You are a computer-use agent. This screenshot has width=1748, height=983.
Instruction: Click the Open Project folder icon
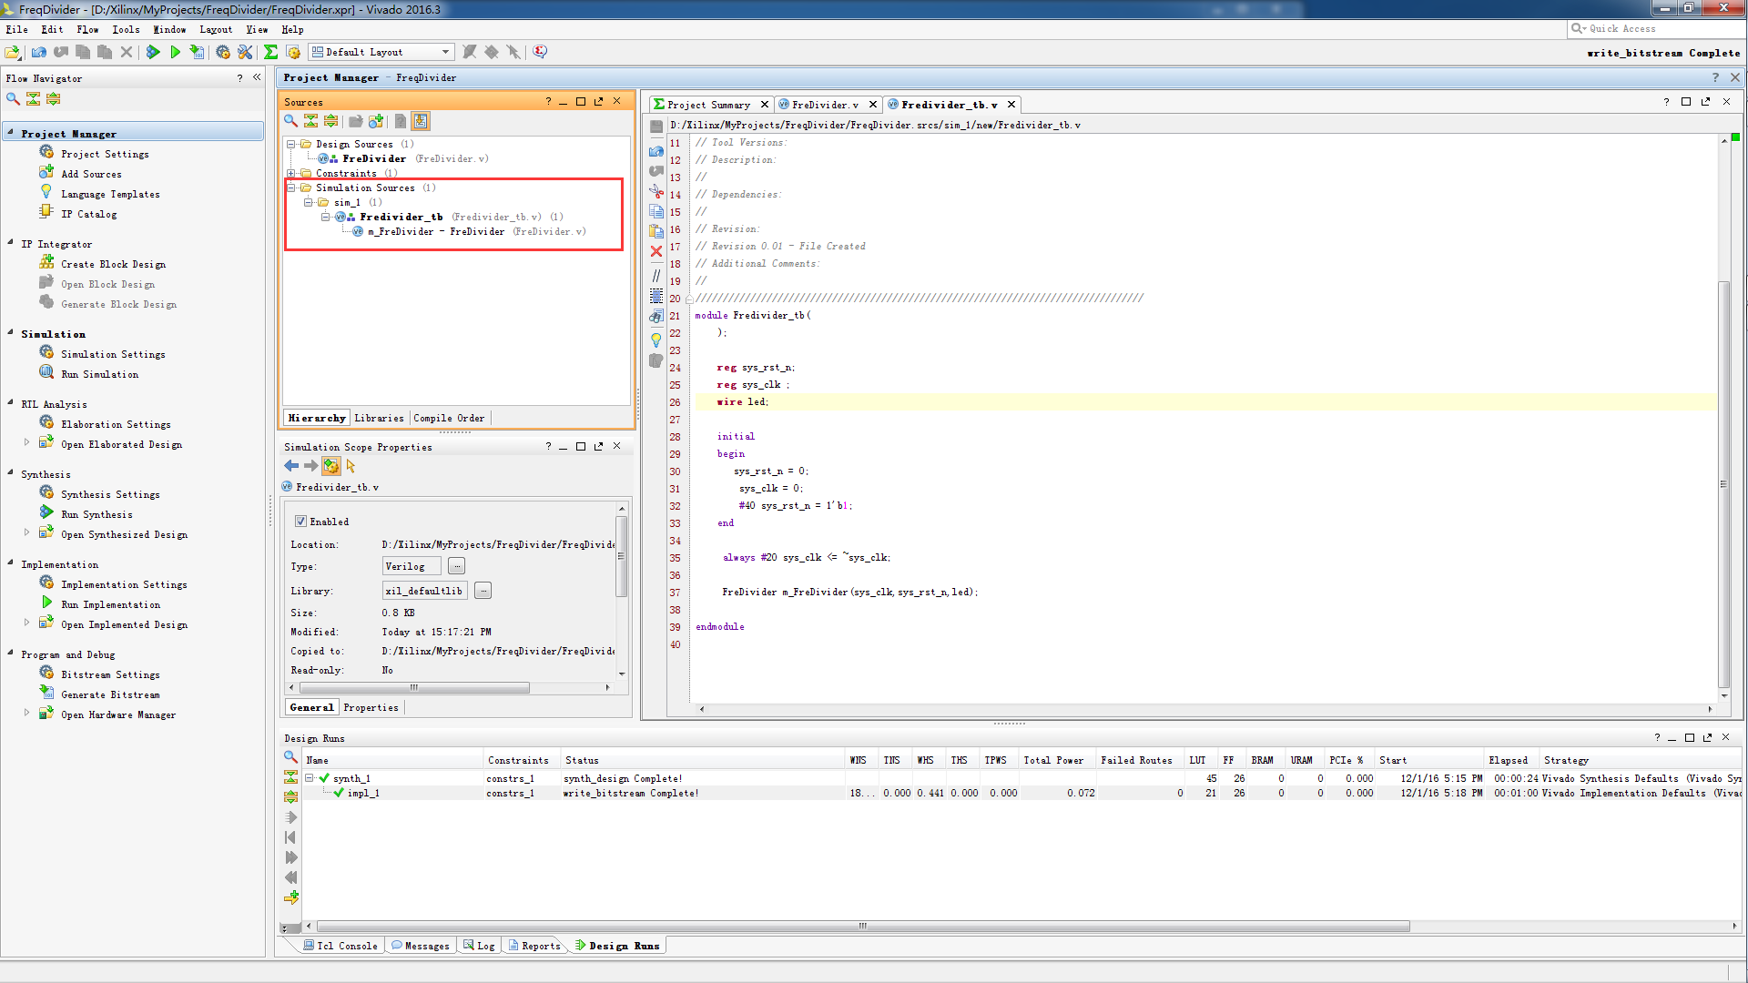13,52
